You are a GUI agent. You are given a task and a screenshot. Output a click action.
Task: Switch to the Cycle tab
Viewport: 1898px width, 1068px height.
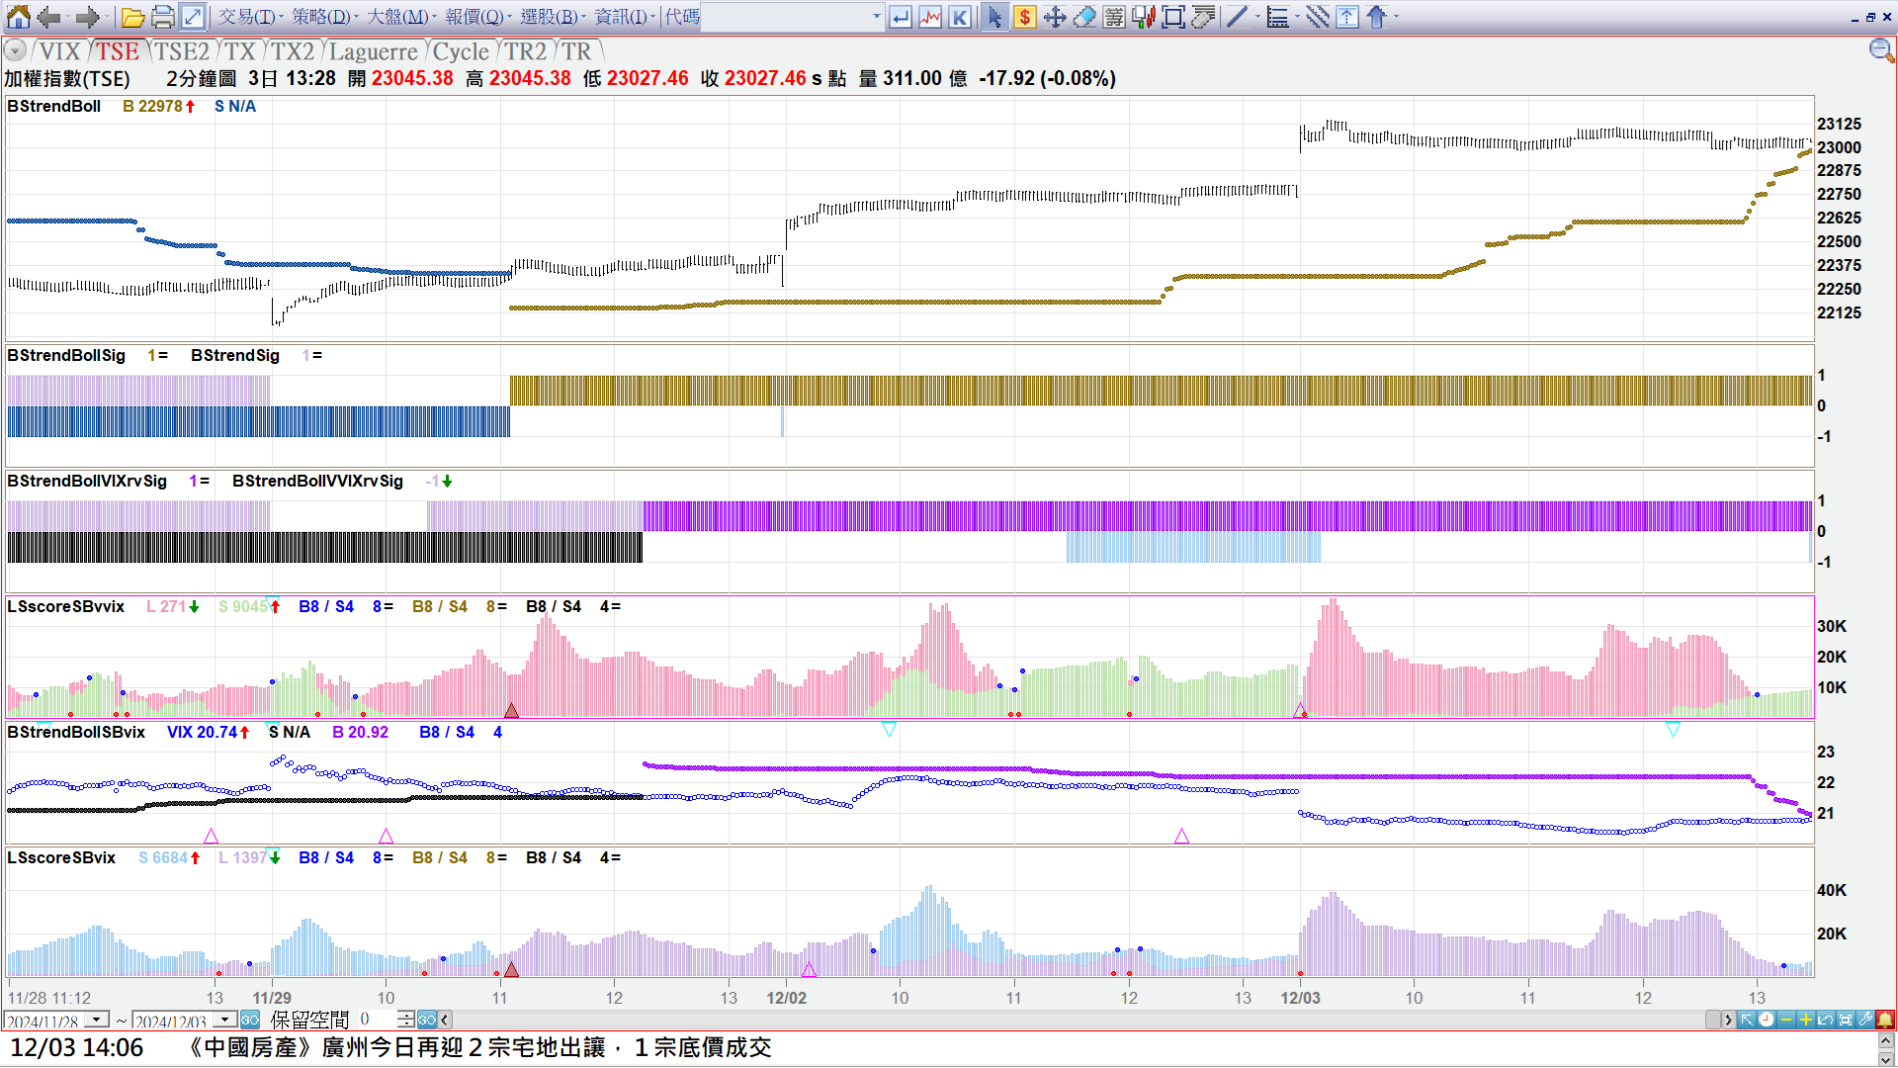(x=461, y=51)
